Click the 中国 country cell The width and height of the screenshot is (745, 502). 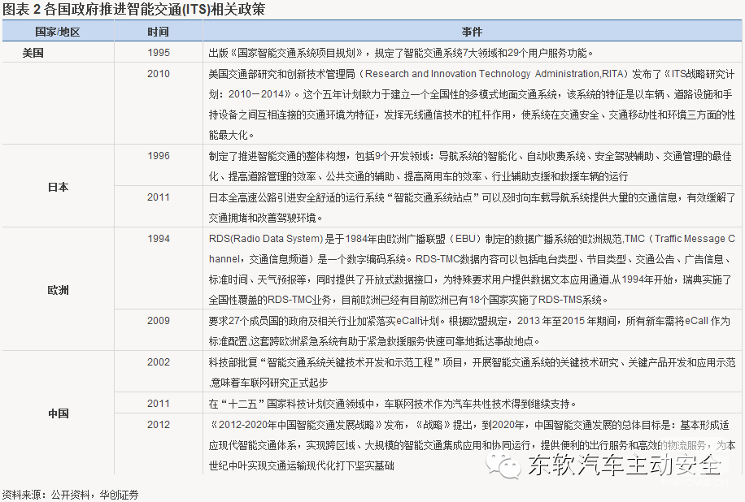(57, 413)
